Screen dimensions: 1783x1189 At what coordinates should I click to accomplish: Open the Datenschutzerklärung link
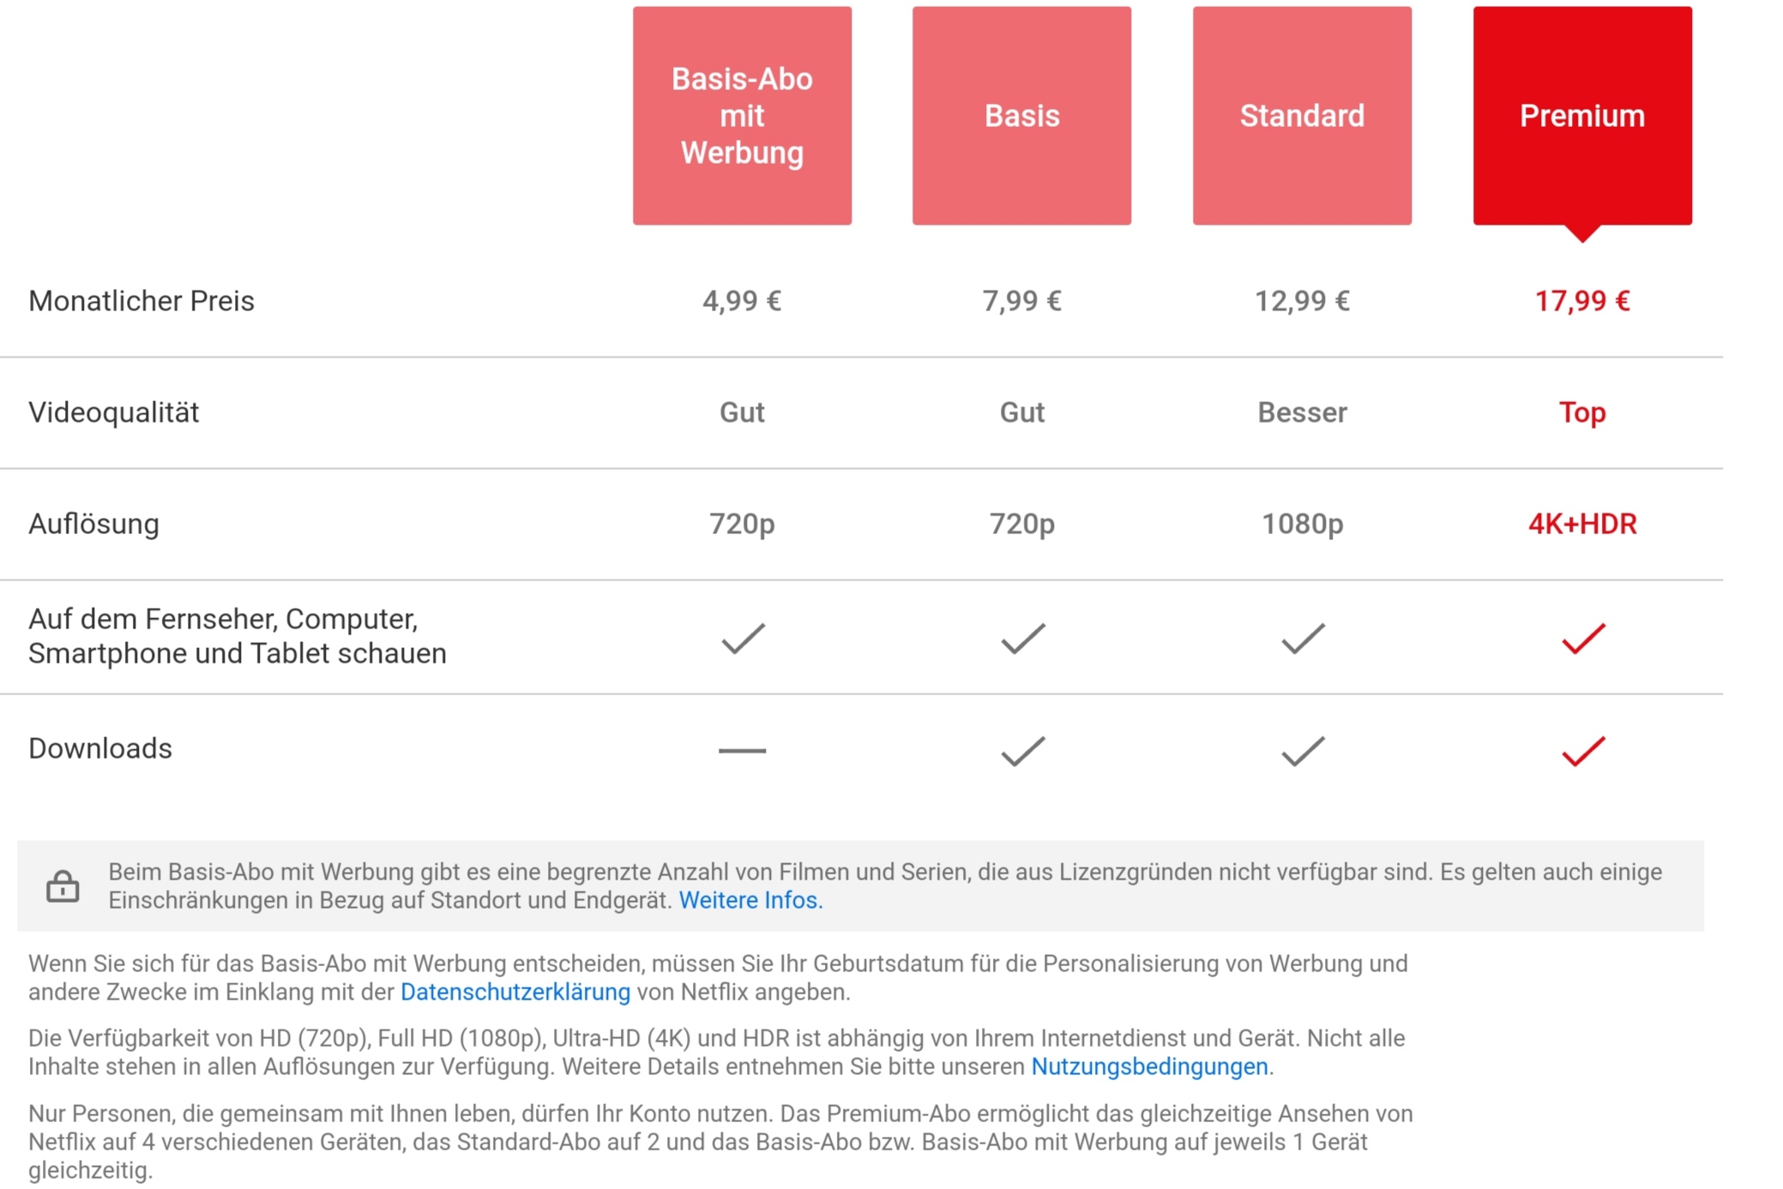point(515,992)
